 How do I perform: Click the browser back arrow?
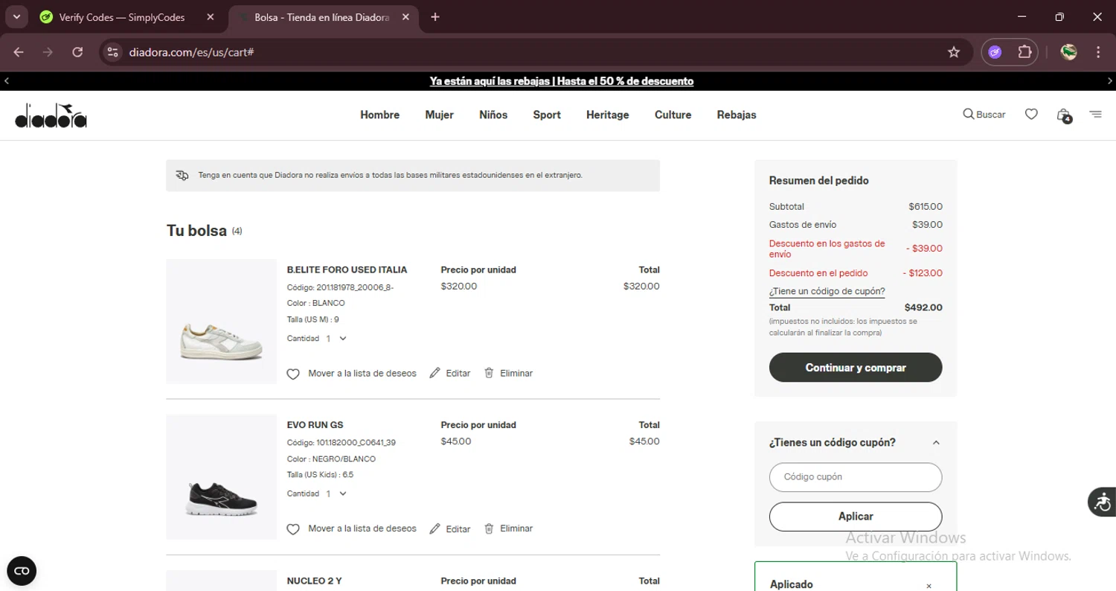point(19,52)
